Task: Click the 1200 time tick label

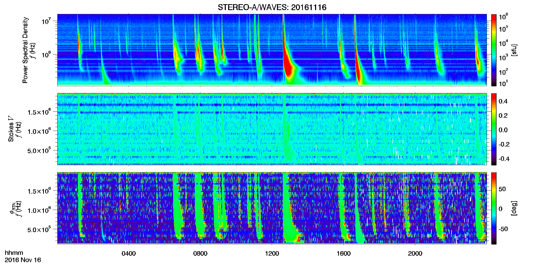Action: coord(272,254)
